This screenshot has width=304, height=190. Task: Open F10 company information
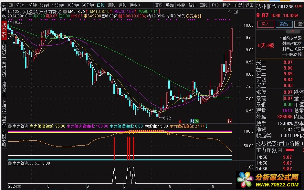coord(215,5)
